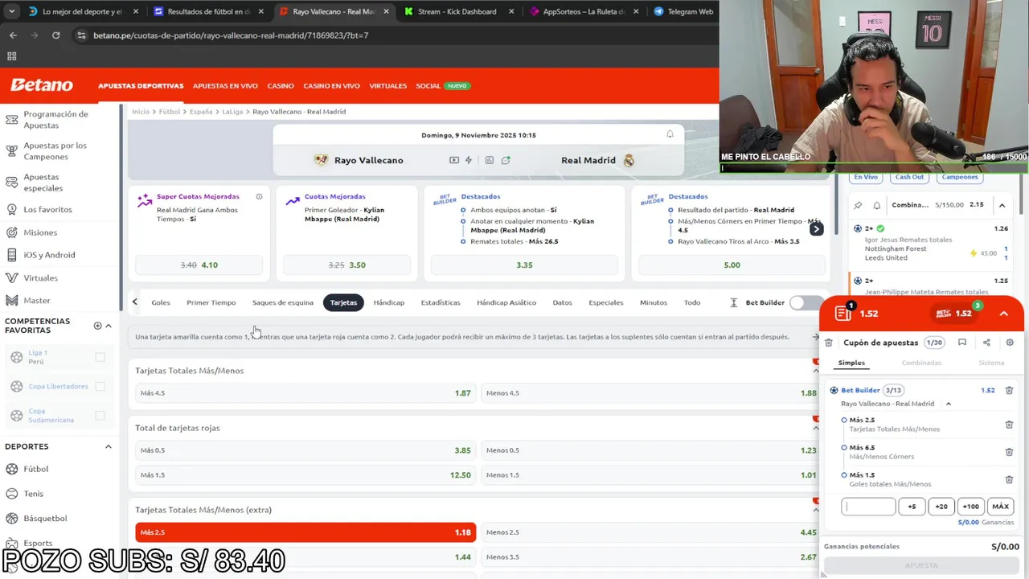This screenshot has width=1029, height=579.
Task: Check the Liga 1 Perú favorite checkbox
Action: pos(100,357)
